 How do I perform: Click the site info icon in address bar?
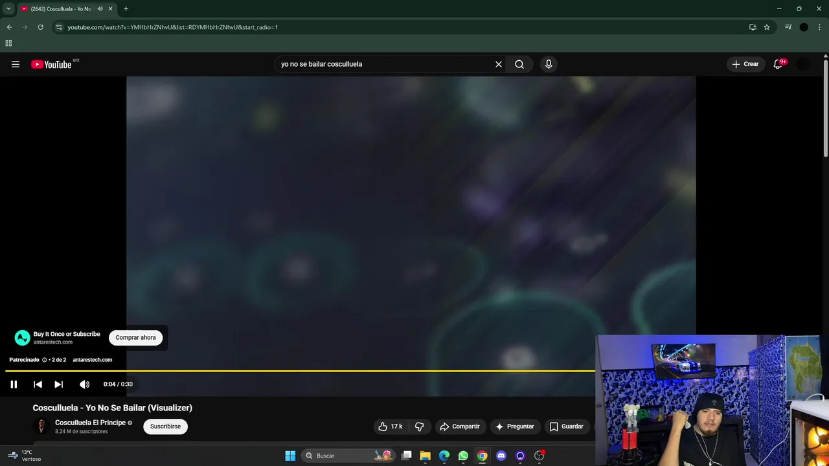(59, 27)
